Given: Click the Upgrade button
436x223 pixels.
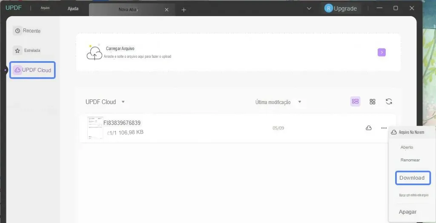Looking at the screenshot, I should [x=345, y=8].
